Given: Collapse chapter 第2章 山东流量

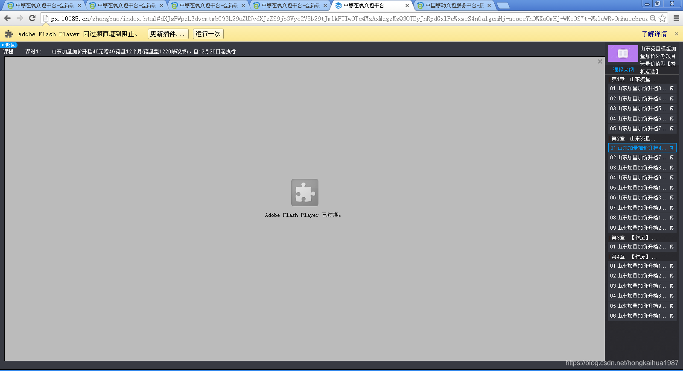Looking at the screenshot, I should [x=633, y=139].
